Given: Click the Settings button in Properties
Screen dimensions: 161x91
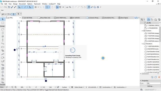Looking at the screenshot, I should pos(150,86).
